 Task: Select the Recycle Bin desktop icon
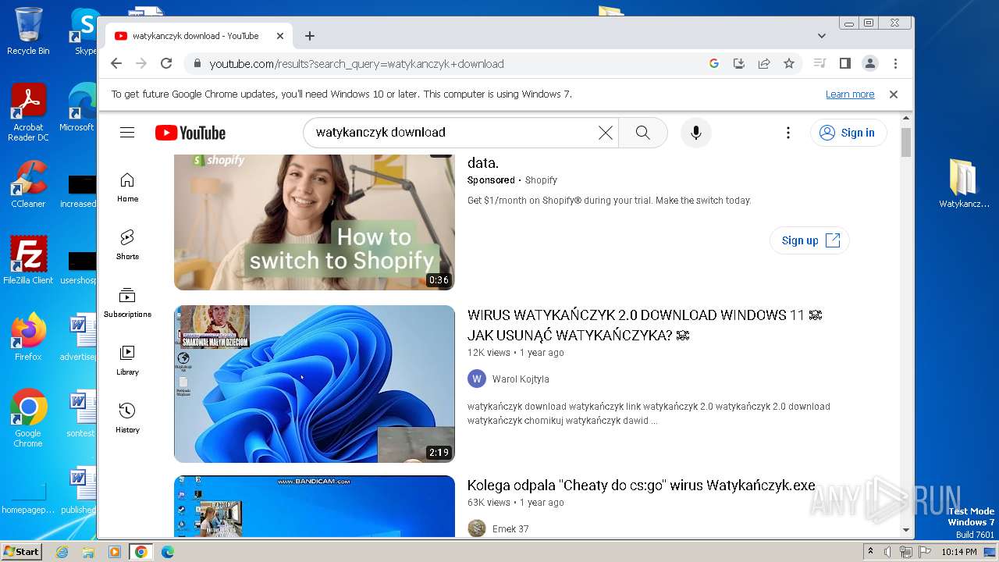(28, 31)
